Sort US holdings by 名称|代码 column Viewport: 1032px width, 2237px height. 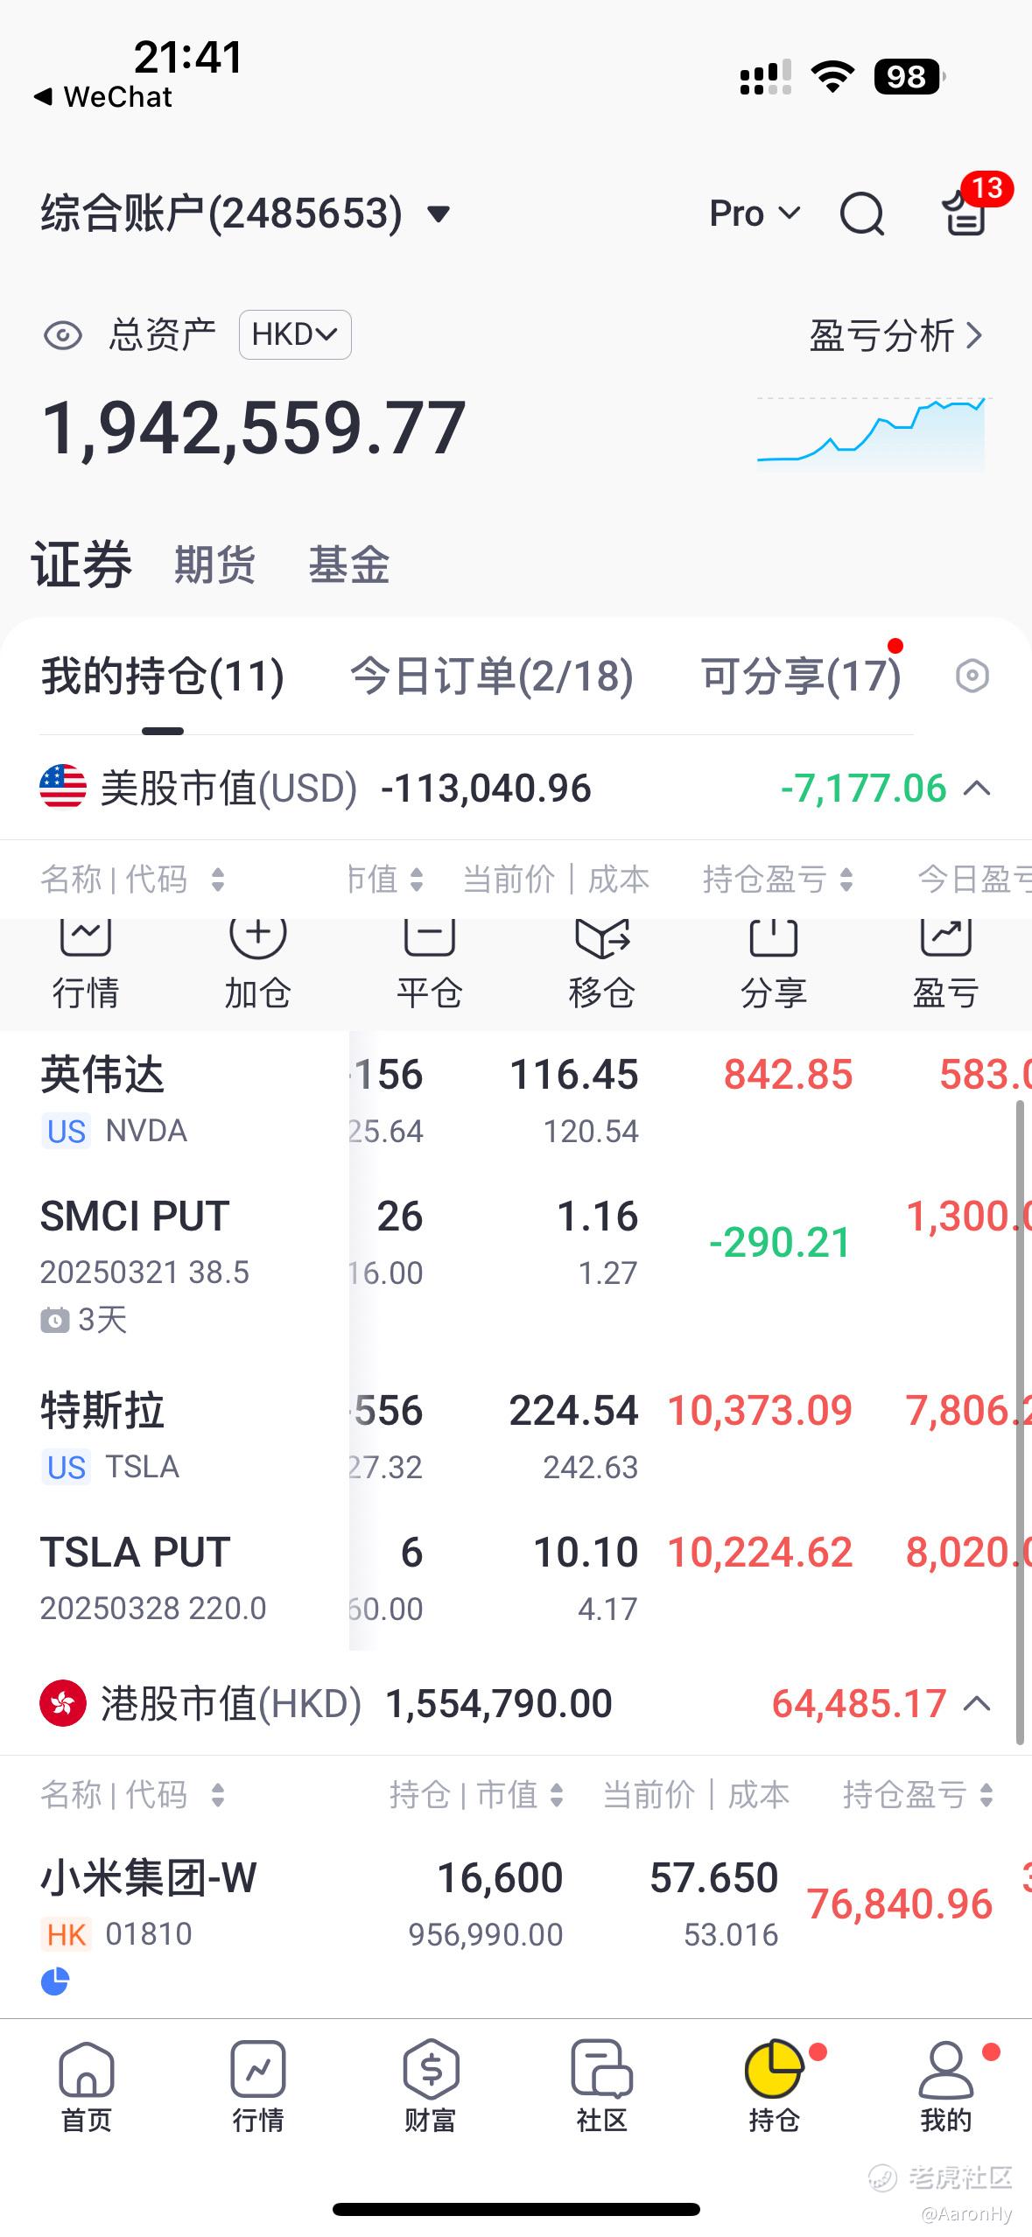pos(133,879)
